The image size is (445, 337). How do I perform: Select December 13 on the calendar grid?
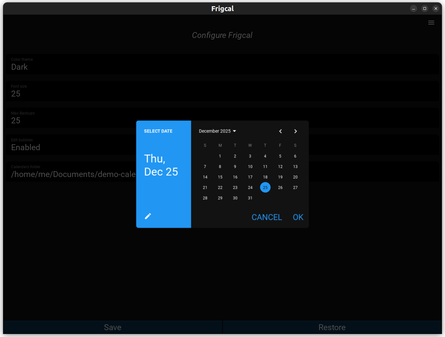[x=295, y=167]
